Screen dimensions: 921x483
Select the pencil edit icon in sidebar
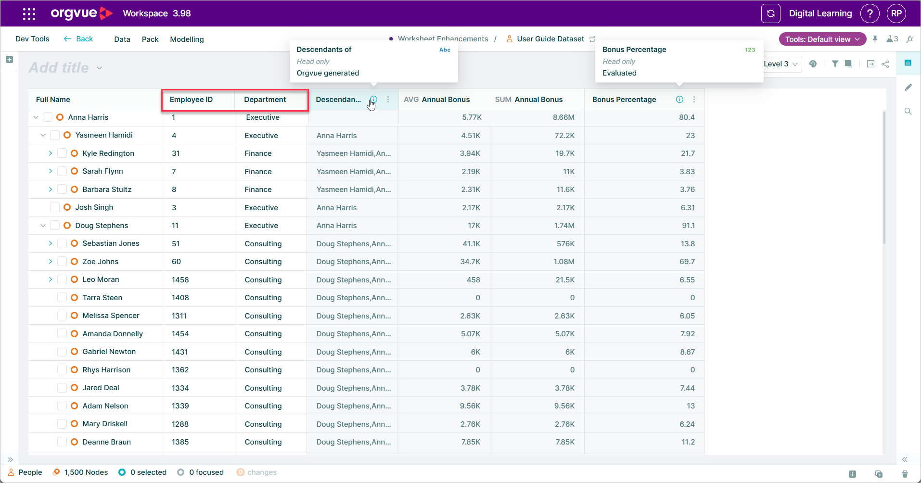pos(908,87)
